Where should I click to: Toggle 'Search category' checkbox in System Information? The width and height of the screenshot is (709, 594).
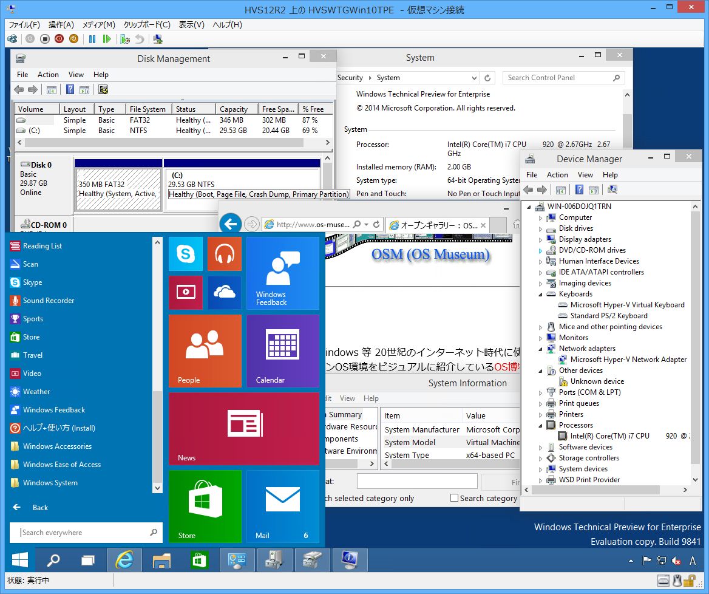[x=455, y=497]
